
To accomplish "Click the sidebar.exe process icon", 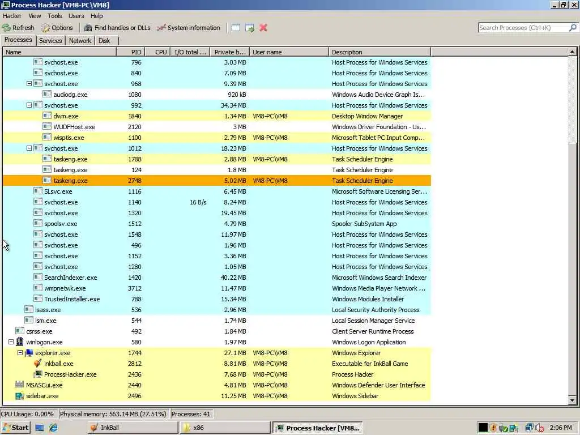I will (20, 395).
